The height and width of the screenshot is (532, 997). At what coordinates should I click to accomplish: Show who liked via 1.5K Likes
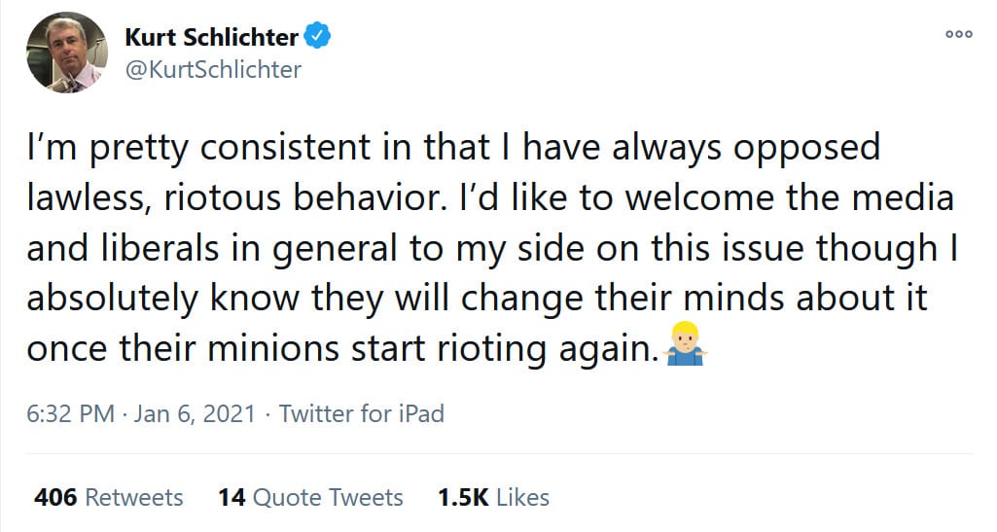[x=492, y=498]
